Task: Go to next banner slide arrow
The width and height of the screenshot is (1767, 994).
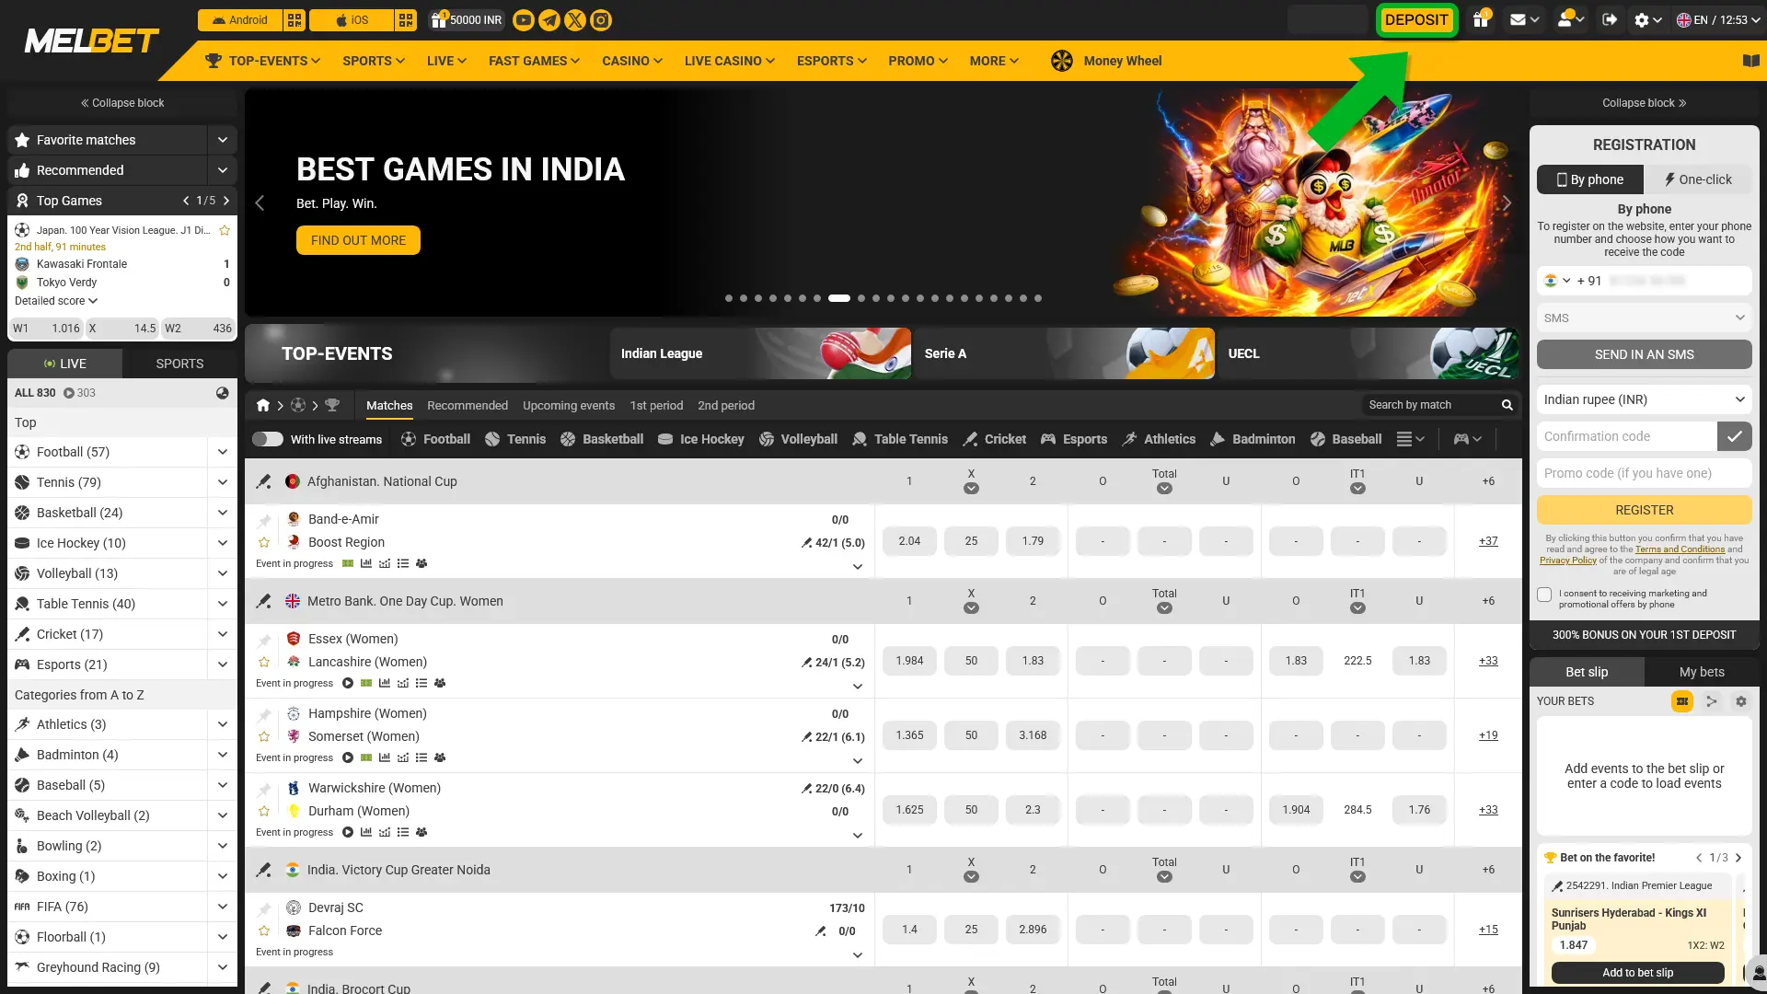Action: [1507, 203]
